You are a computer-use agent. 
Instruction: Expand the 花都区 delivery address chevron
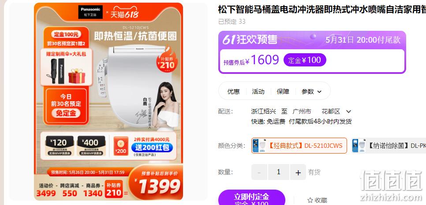(349, 111)
